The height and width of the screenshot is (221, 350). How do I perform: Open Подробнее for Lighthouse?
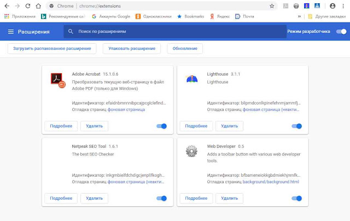[x=196, y=126]
